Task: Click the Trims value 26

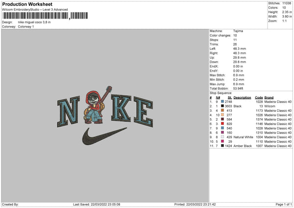Action: click(235, 44)
